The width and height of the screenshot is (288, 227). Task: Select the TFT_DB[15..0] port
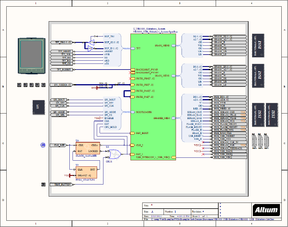coord(61,42)
